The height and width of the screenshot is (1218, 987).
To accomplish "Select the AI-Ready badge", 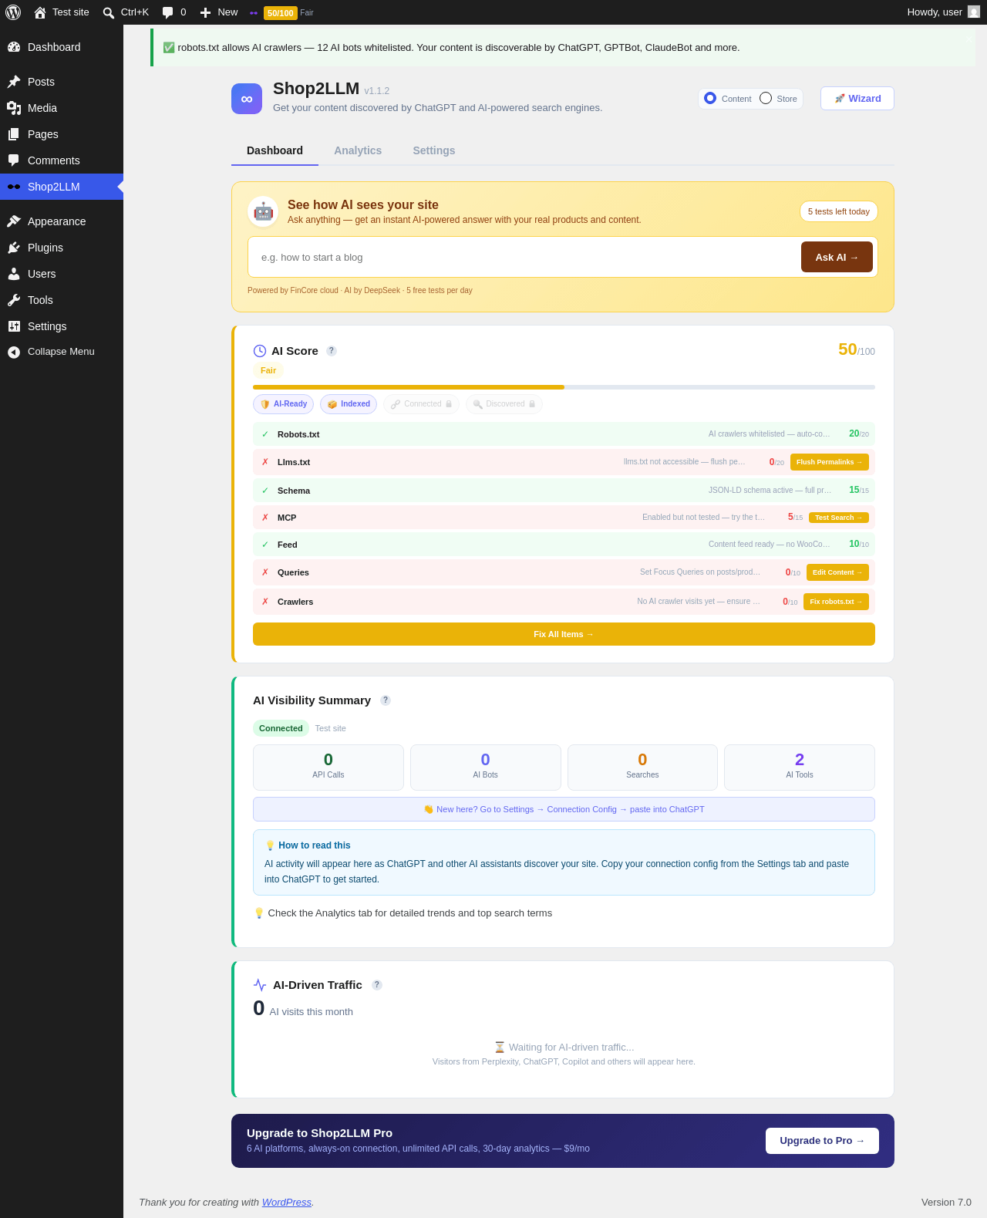I will point(284,404).
